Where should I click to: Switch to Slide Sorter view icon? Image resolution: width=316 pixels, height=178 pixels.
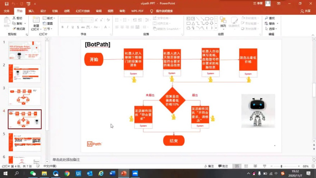coord(246,166)
